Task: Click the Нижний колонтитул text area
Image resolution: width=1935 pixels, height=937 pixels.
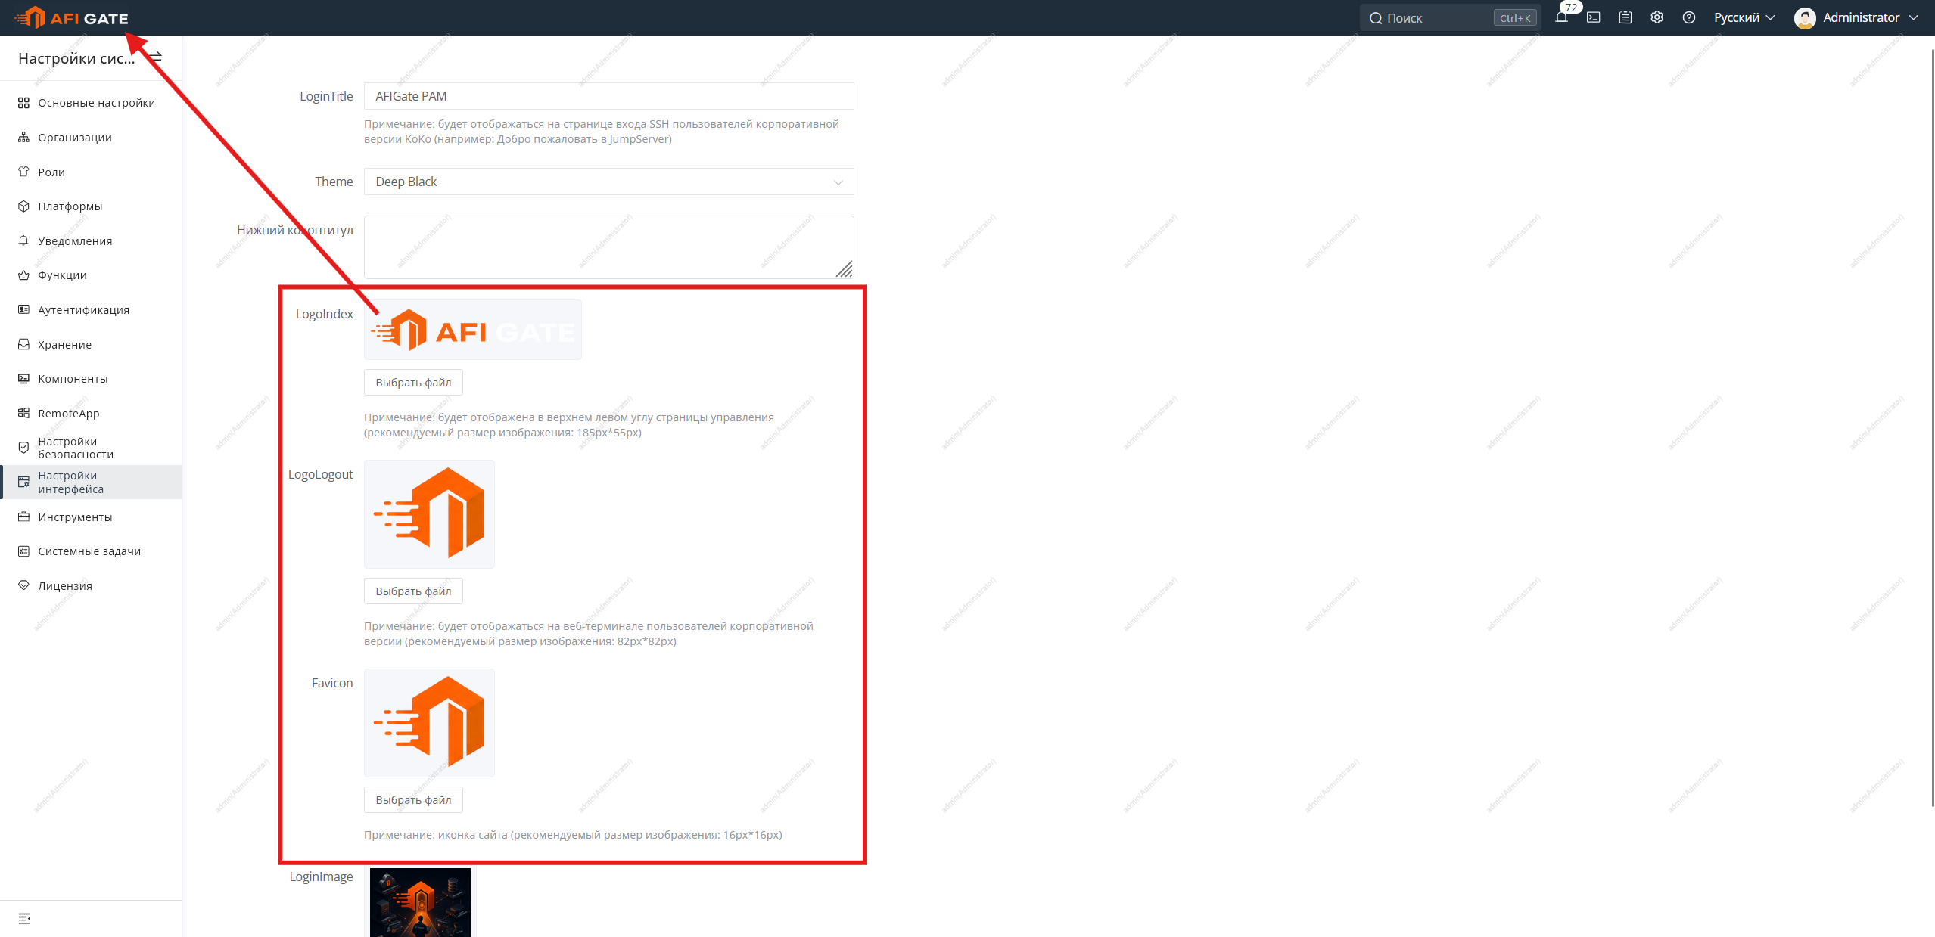Action: click(608, 247)
